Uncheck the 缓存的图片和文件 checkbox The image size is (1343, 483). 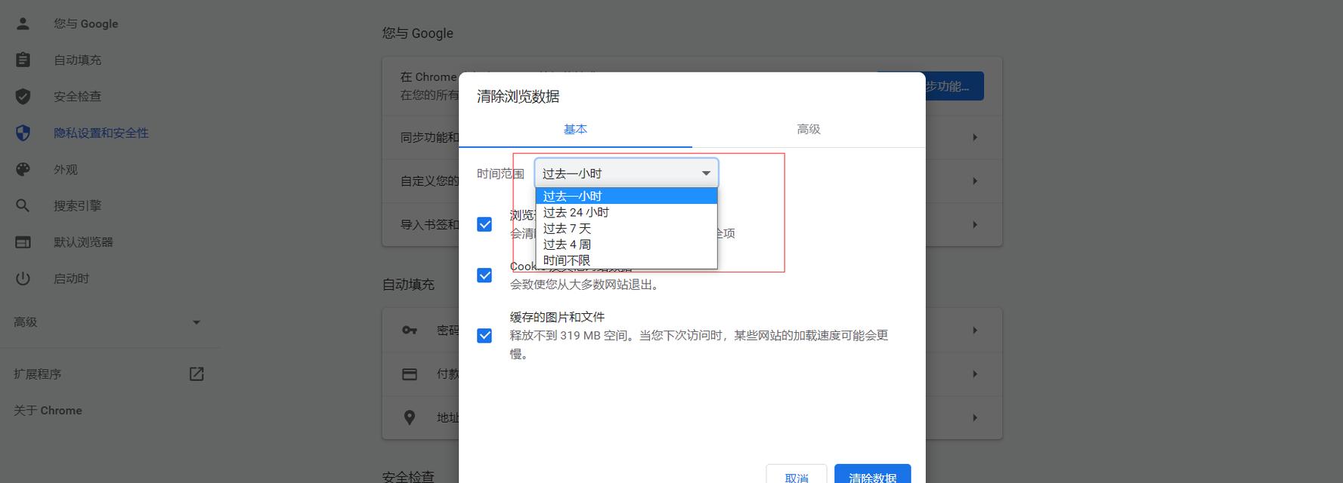(484, 335)
